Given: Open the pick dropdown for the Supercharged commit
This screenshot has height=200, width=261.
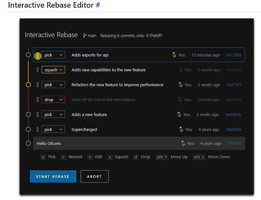Looking at the screenshot, I should 53,129.
